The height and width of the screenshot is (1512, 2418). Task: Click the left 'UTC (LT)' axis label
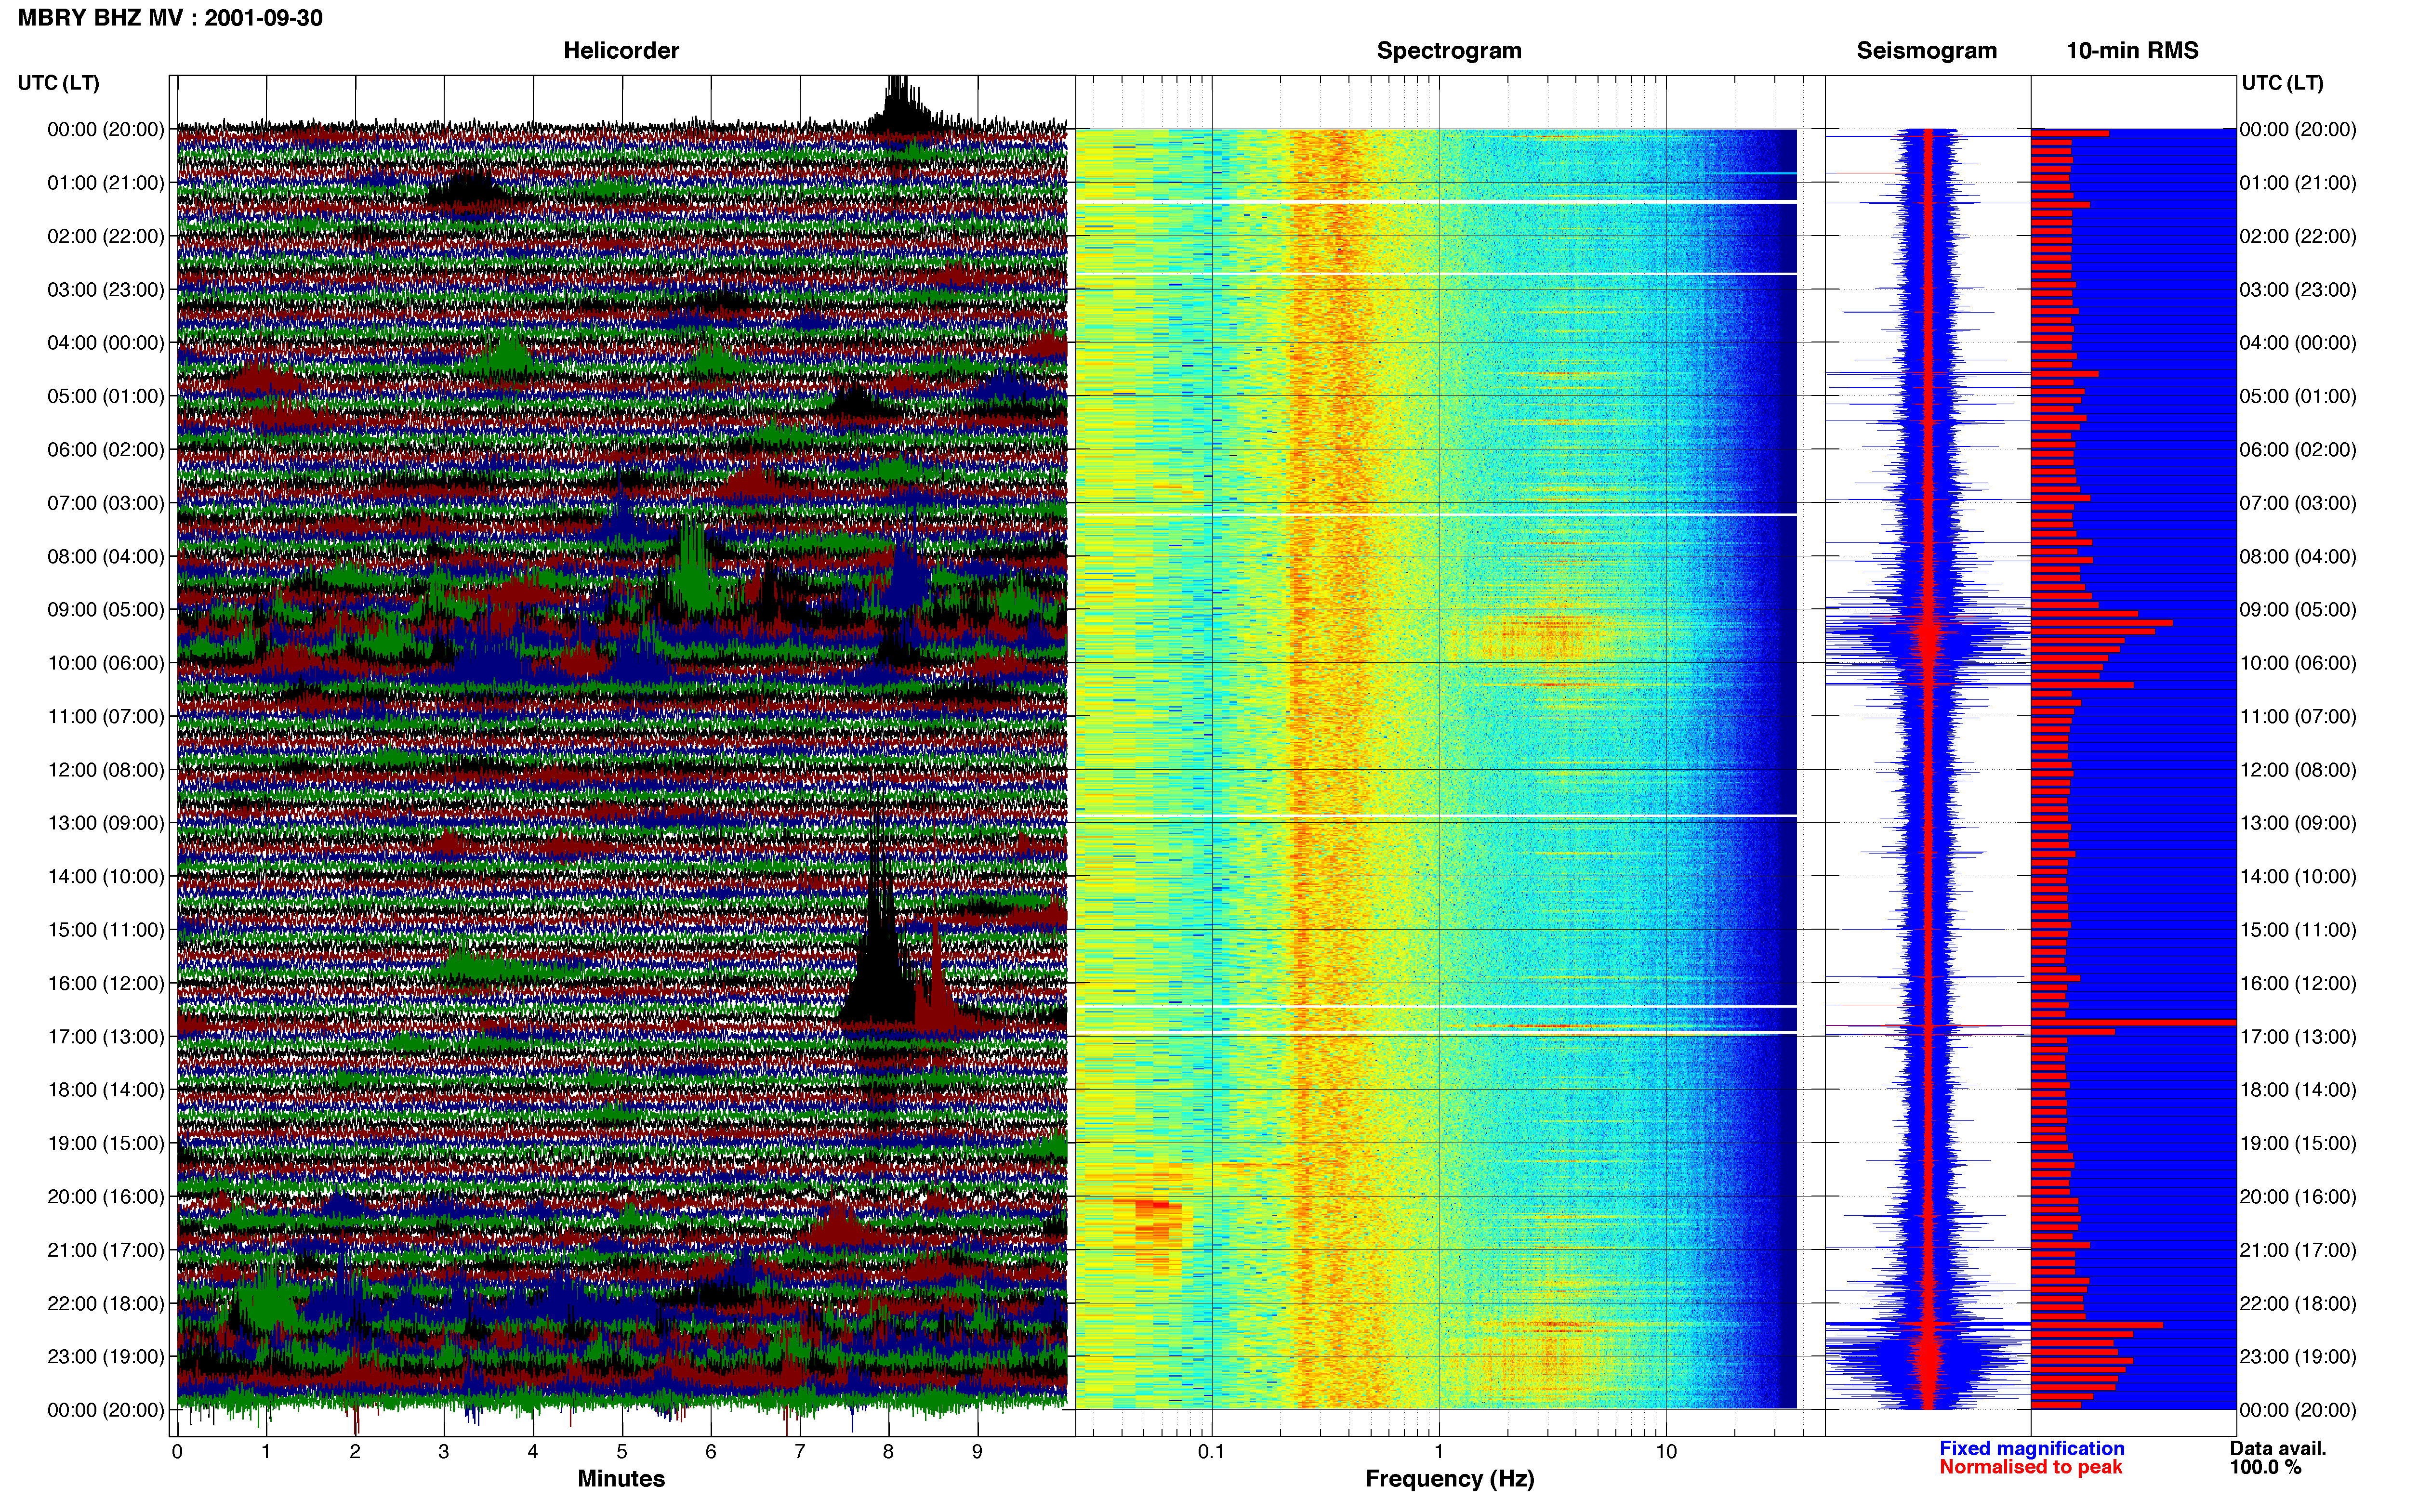click(58, 83)
